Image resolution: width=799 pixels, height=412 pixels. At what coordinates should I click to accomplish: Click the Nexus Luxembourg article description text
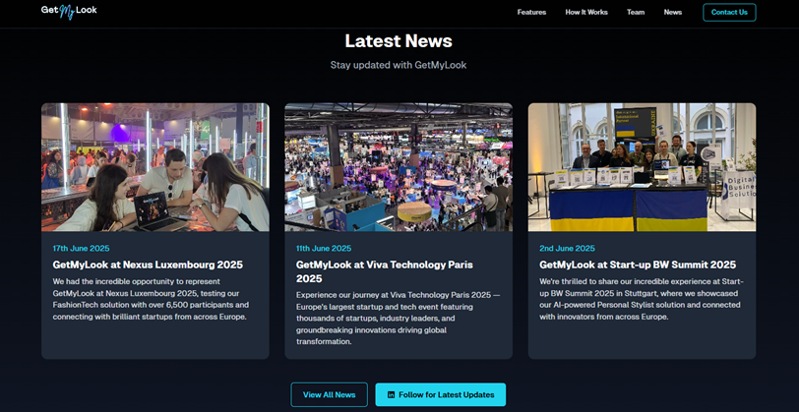point(150,299)
